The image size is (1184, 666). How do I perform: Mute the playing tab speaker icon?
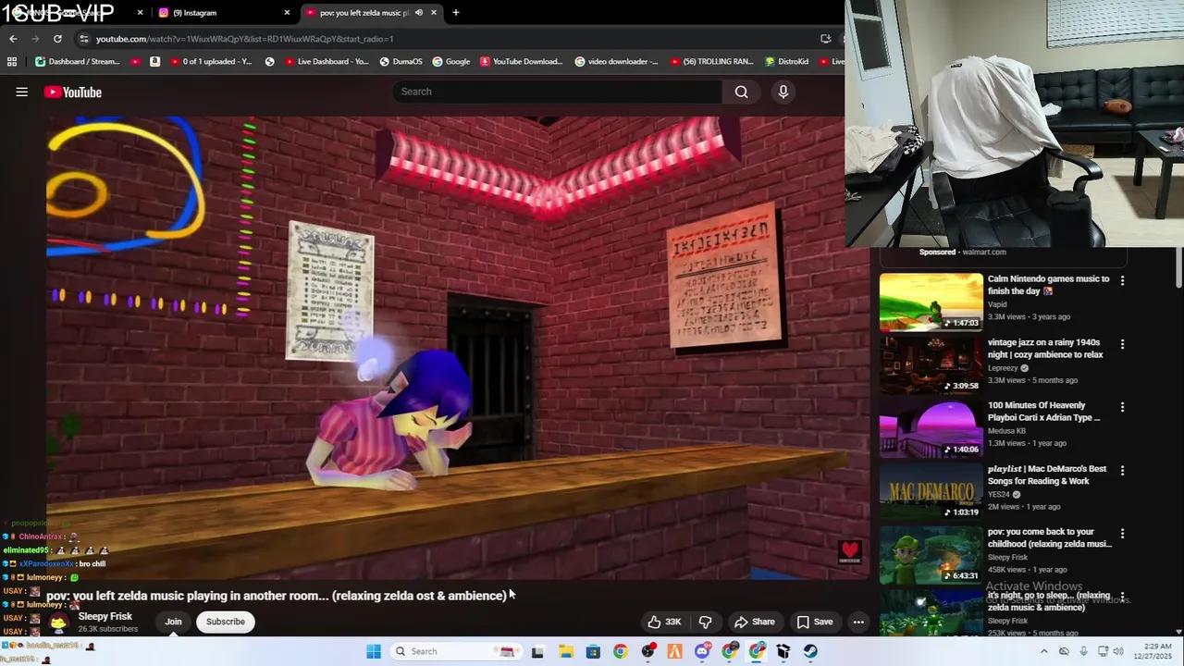(419, 13)
